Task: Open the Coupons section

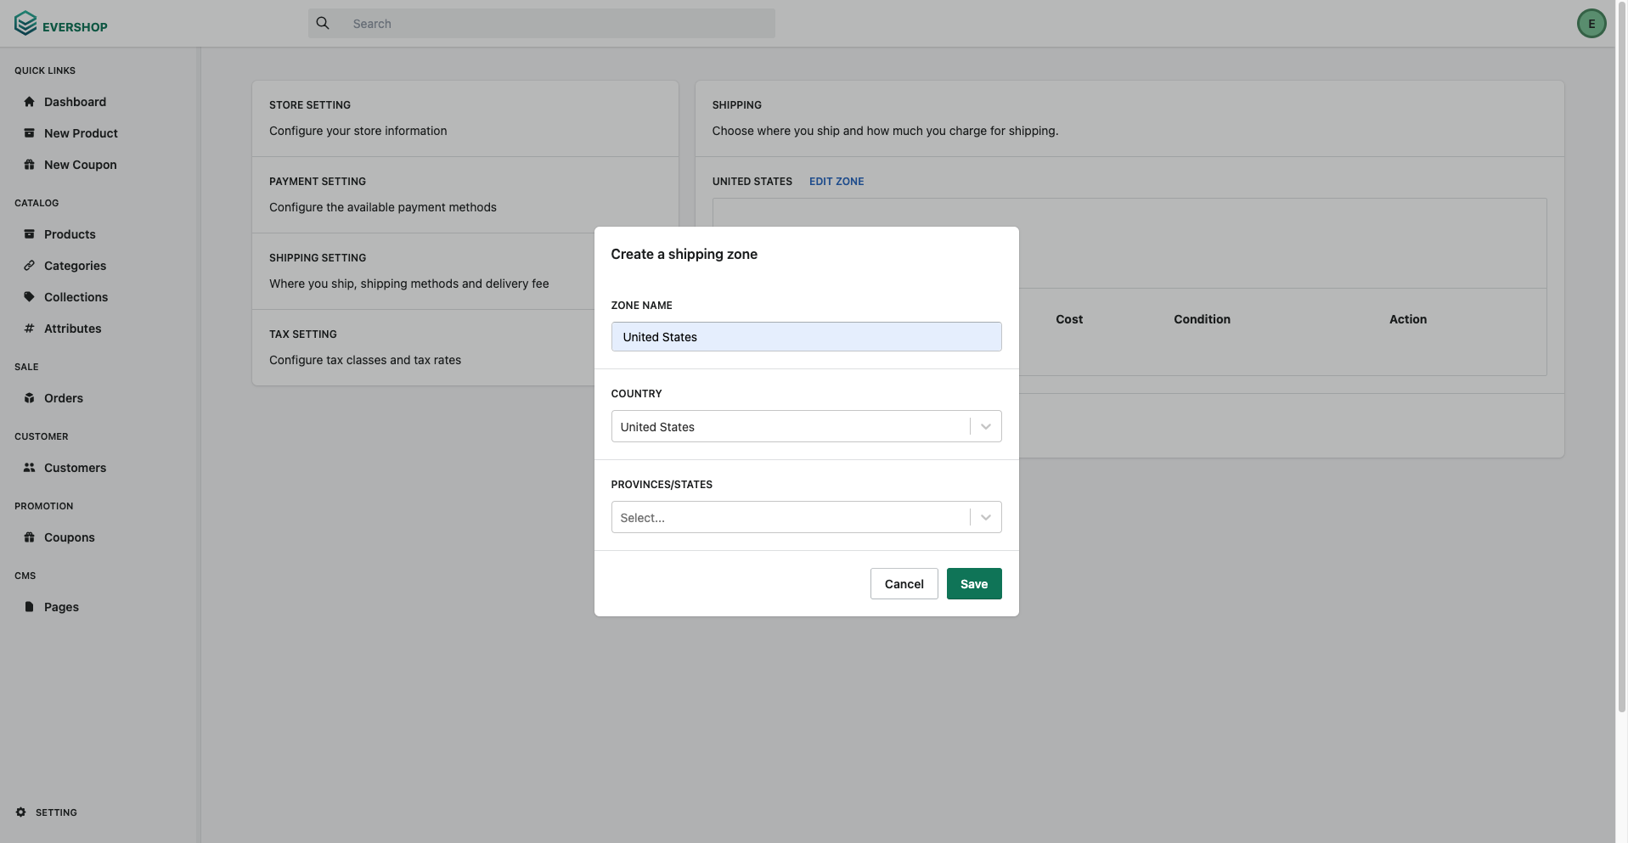Action: point(70,537)
